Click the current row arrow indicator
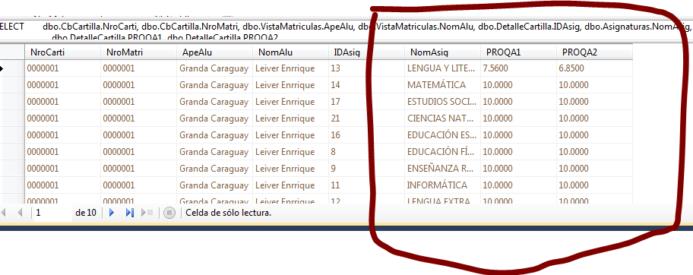This screenshot has height=275, width=693. pyautogui.click(x=2, y=68)
